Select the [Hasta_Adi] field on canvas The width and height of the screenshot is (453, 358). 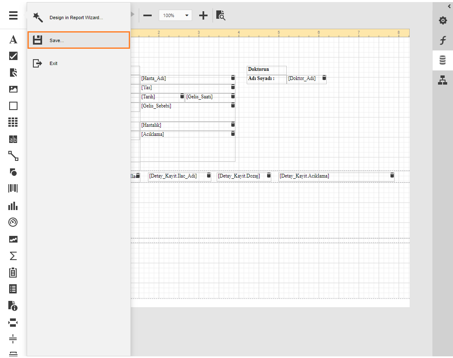coord(183,79)
